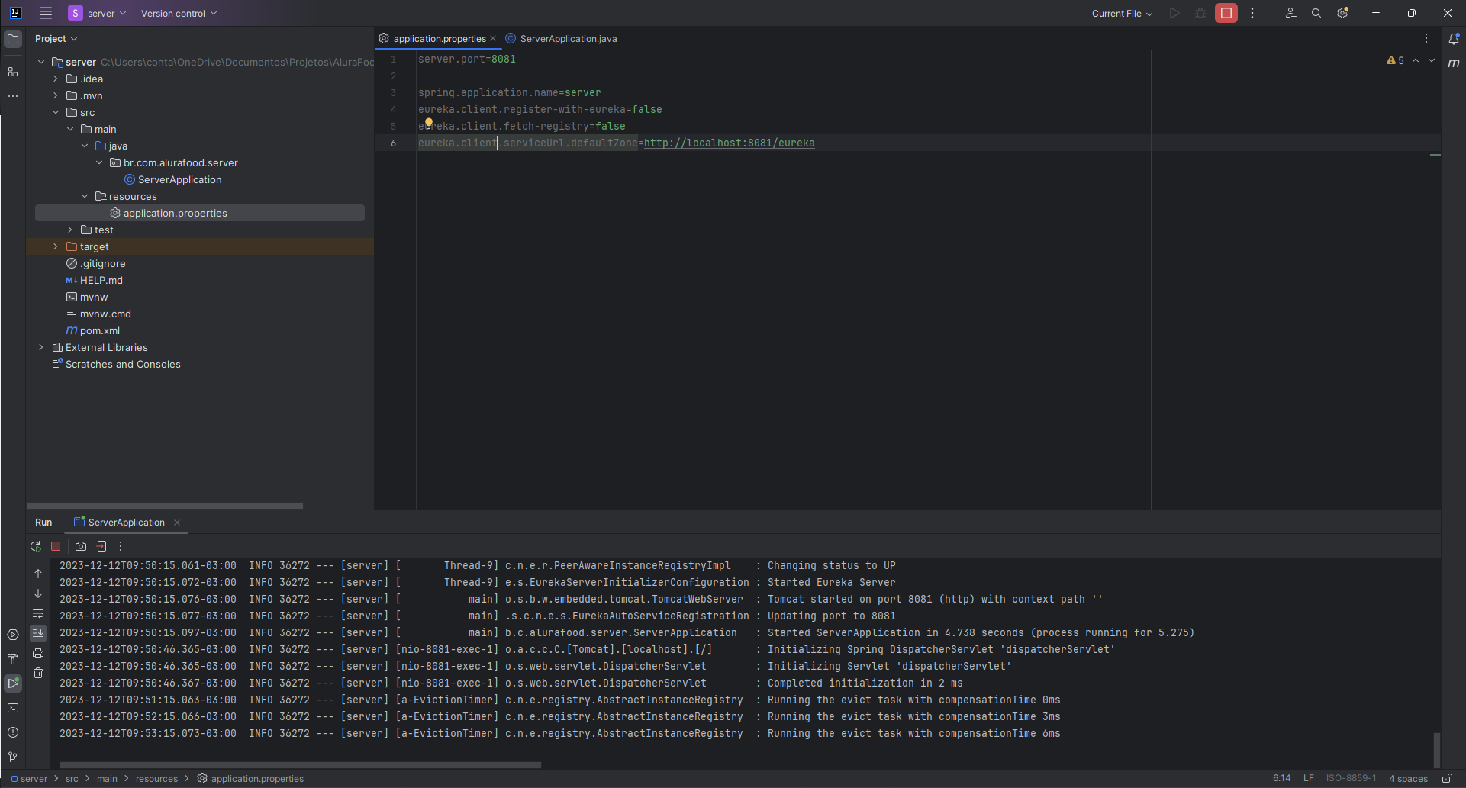Click the 5 warnings indicator
1466x788 pixels.
click(1395, 60)
